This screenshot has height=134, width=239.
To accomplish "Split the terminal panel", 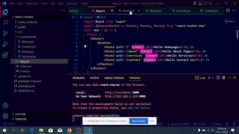I will [218, 78].
